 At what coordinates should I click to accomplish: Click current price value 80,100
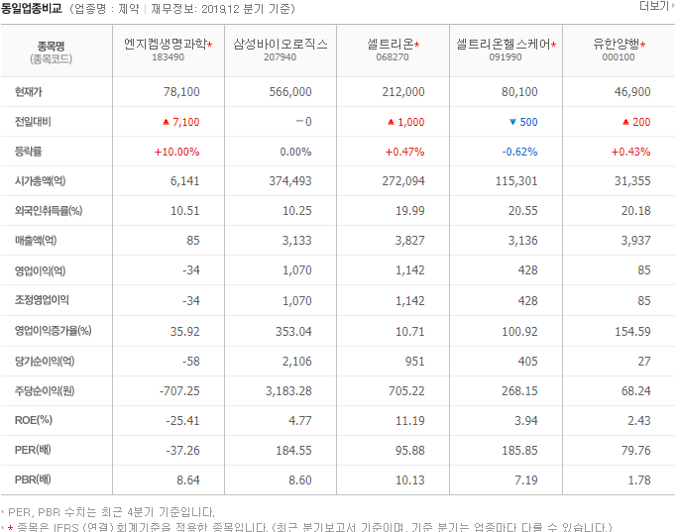pos(519,92)
